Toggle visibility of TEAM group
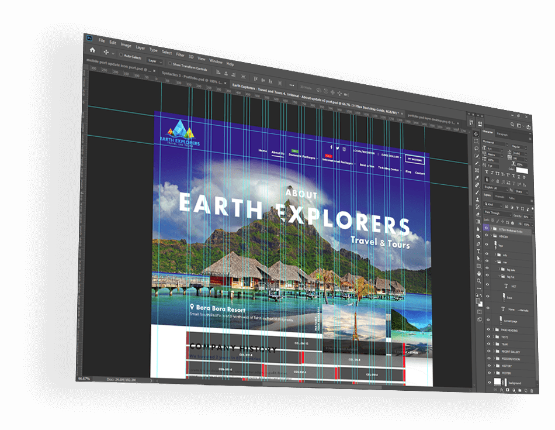 [488, 344]
